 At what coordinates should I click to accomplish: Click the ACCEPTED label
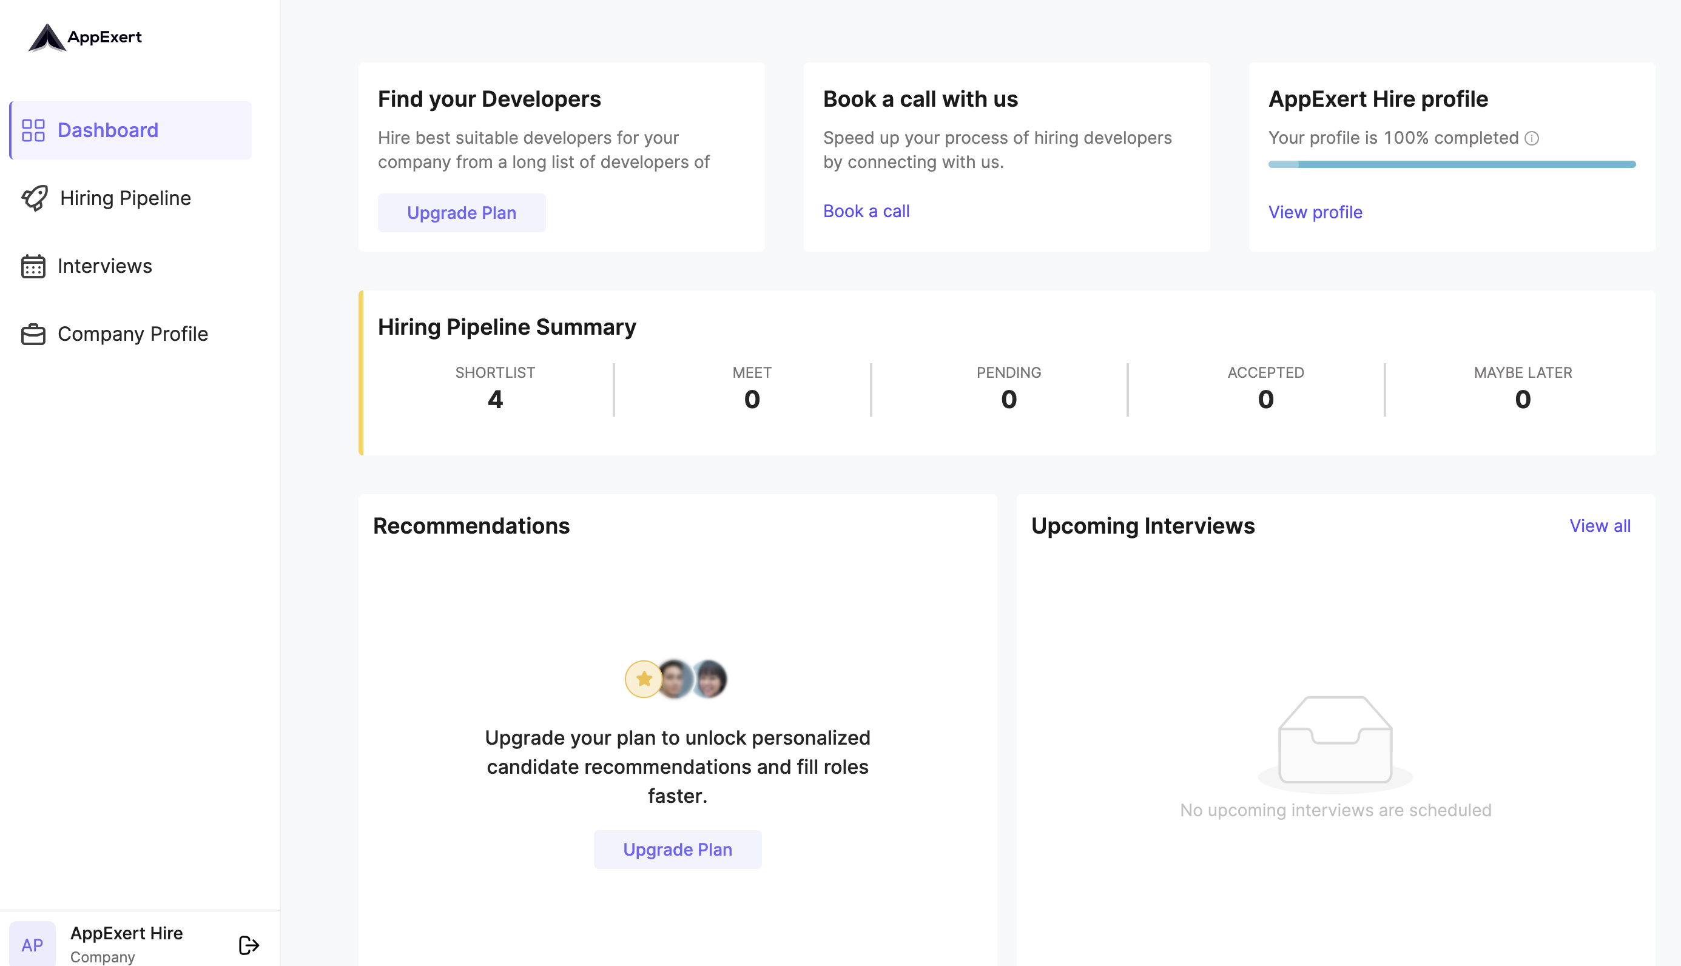click(1265, 372)
